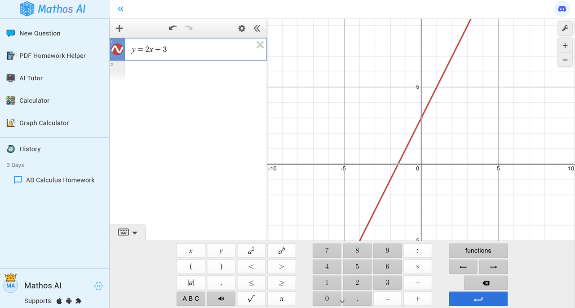The image size is (575, 308).
Task: Open PDF Homework Helper
Action: [52, 56]
